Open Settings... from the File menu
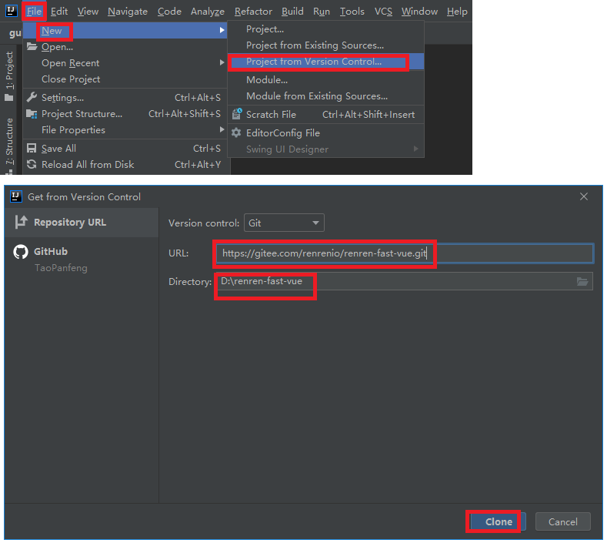This screenshot has width=607, height=543. click(x=125, y=98)
